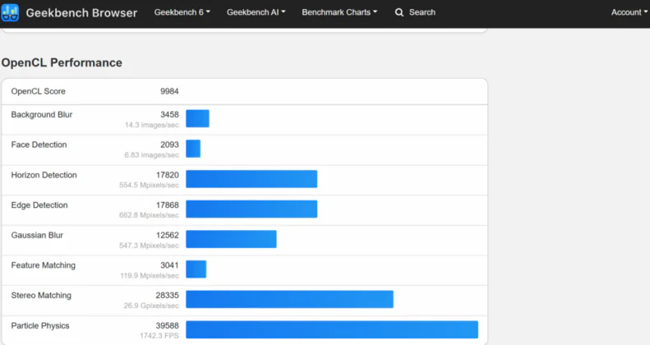Select the Particle Physics score 39588
This screenshot has width=650, height=345.
(168, 325)
